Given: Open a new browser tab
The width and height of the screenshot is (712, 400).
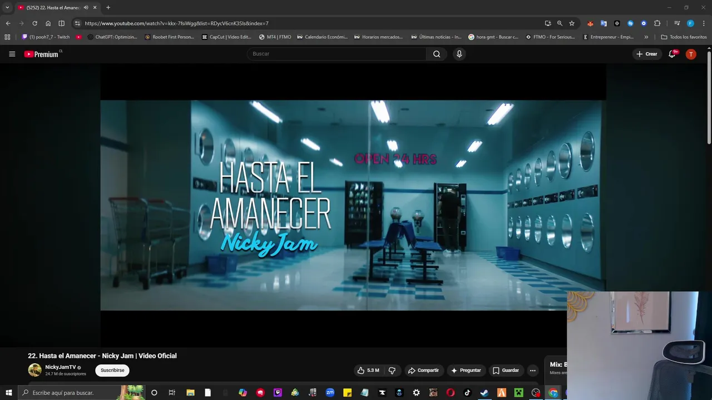Looking at the screenshot, I should [x=108, y=8].
